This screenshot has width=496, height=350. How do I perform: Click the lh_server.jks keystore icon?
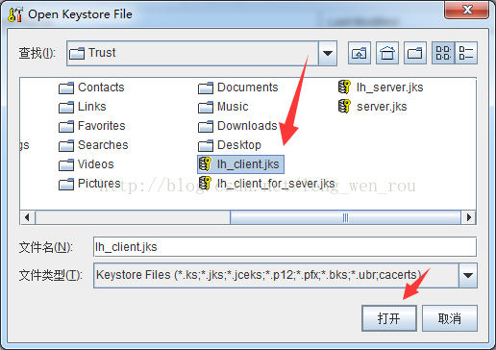(x=345, y=87)
